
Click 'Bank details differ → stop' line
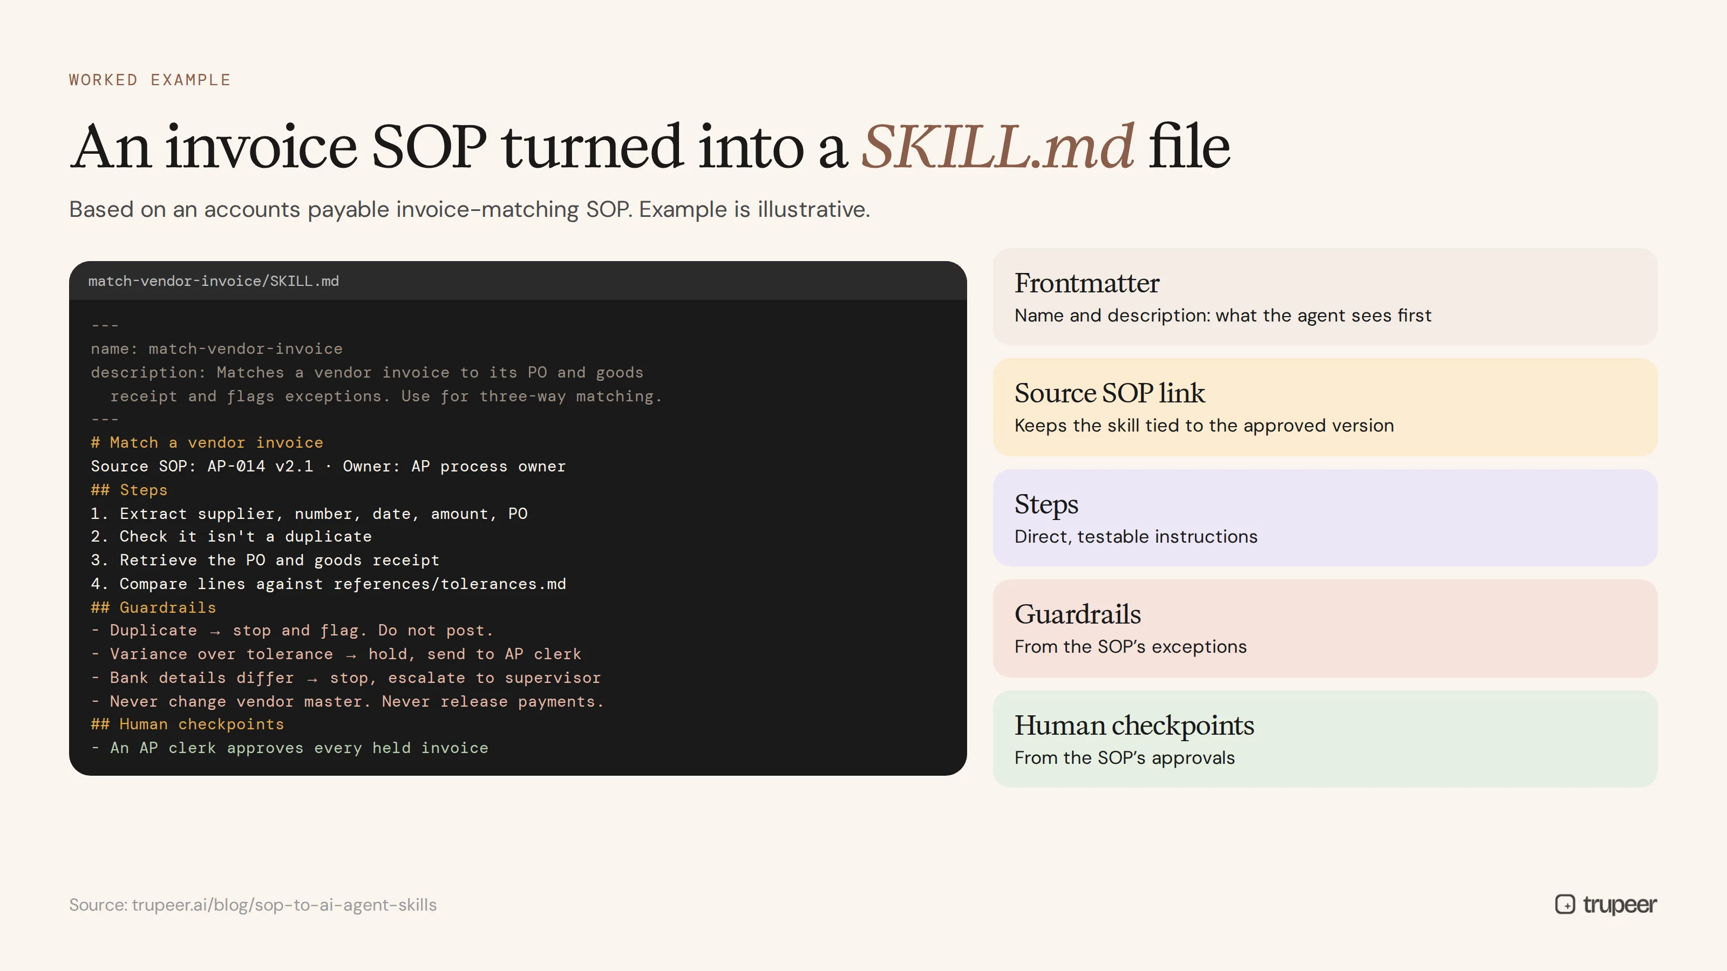click(x=345, y=678)
